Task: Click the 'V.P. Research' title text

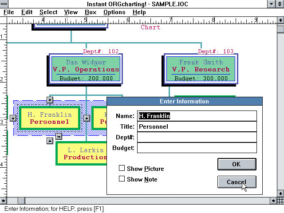Action: pyautogui.click(x=201, y=69)
